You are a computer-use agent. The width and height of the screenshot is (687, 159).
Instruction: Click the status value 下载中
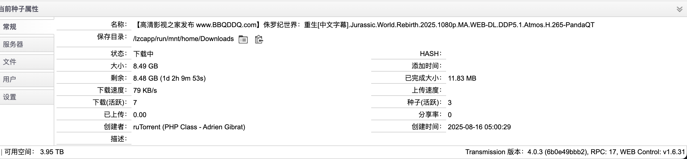(x=143, y=54)
